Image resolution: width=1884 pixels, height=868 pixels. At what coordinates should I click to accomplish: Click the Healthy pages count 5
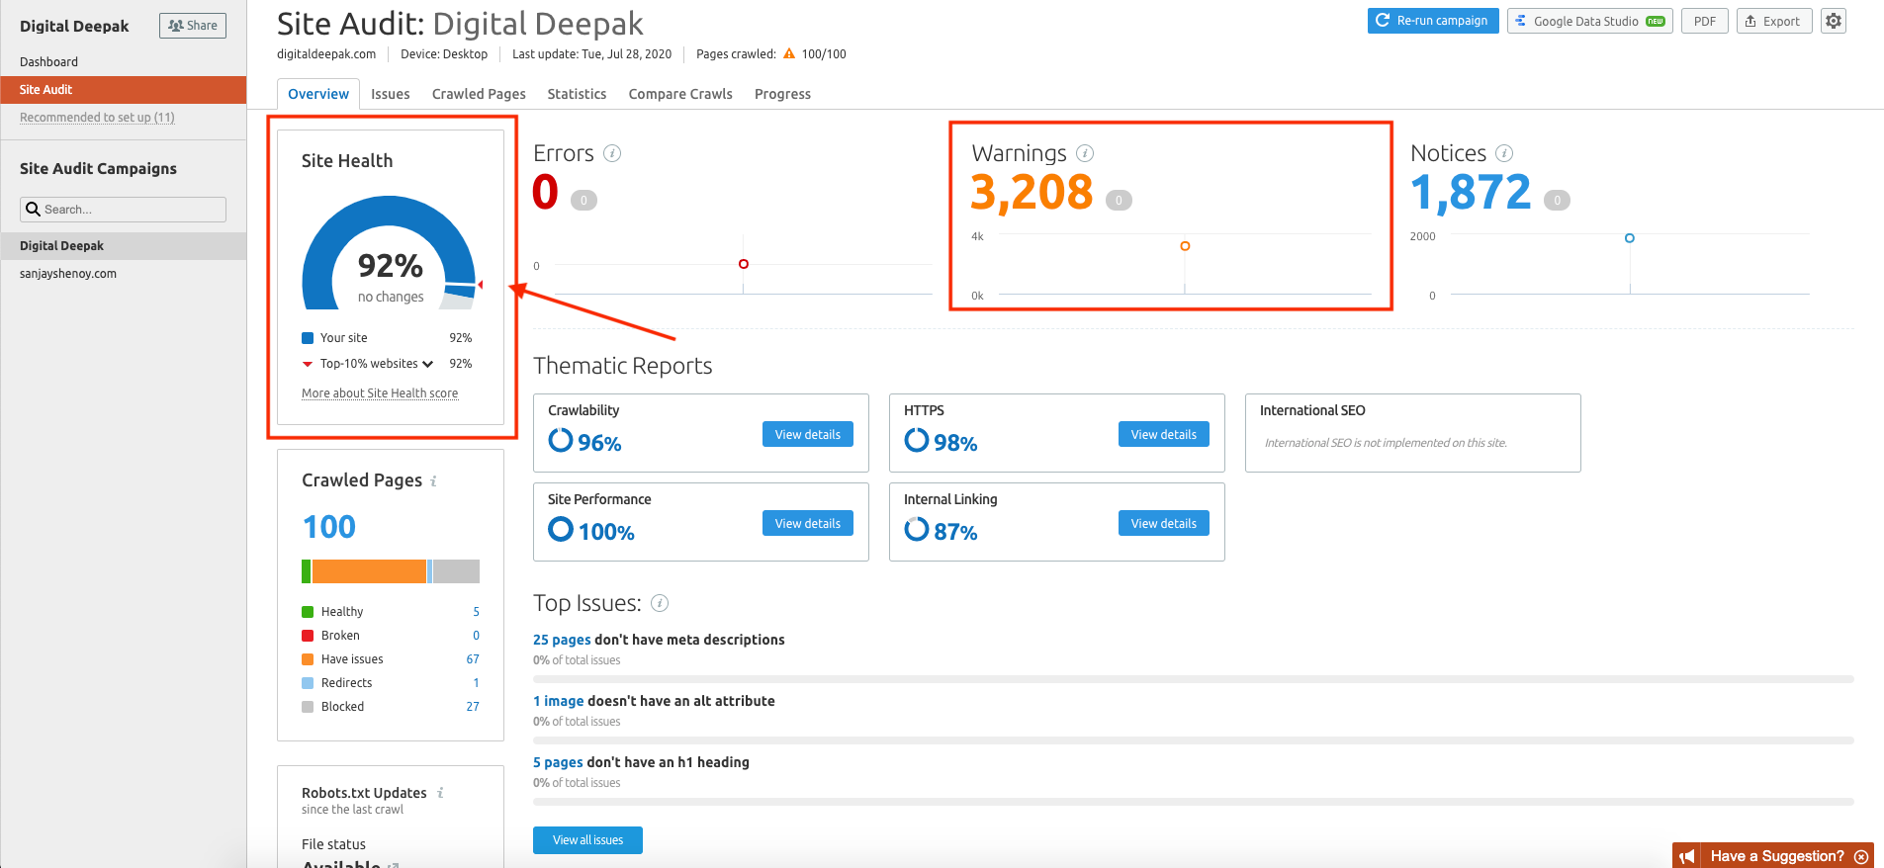(x=476, y=612)
